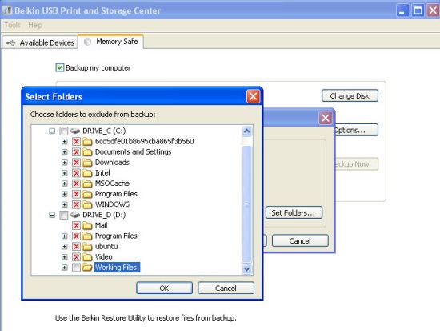Image resolution: width=440 pixels, height=331 pixels.
Task: Click folder icon beside Documents and Settings
Action: (x=87, y=152)
